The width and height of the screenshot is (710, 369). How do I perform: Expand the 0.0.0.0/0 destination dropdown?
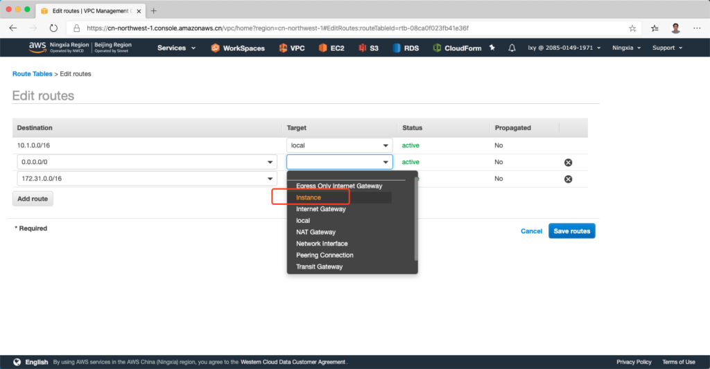[270, 162]
